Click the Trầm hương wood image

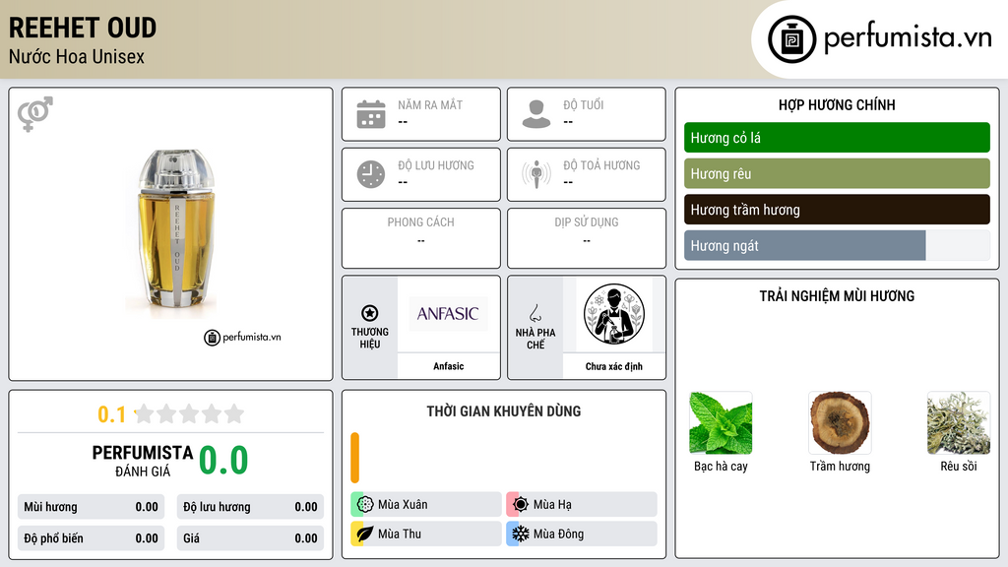(840, 423)
